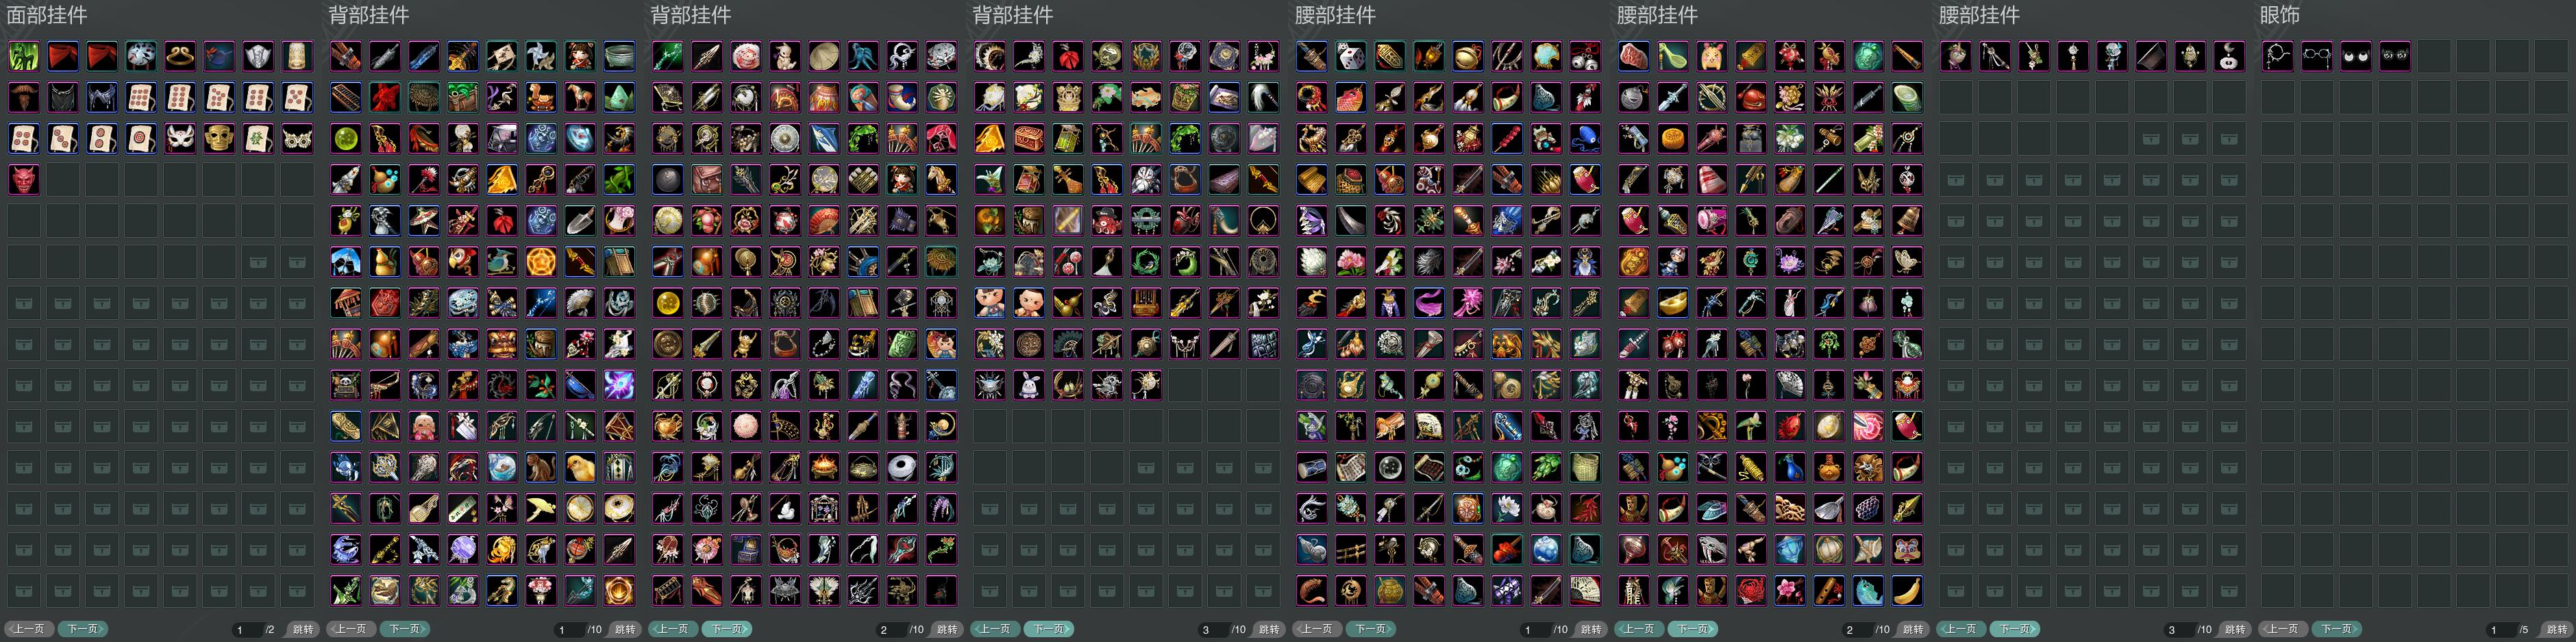Select the thorn circlet eye accessory
Image resolution: width=2576 pixels, height=642 pixels.
pos(2278,56)
